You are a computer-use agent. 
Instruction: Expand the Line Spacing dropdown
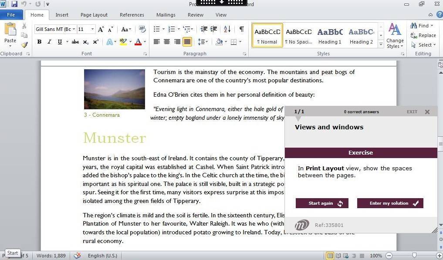(206, 42)
